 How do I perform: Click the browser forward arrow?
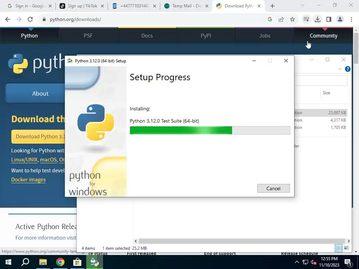pyautogui.click(x=19, y=20)
